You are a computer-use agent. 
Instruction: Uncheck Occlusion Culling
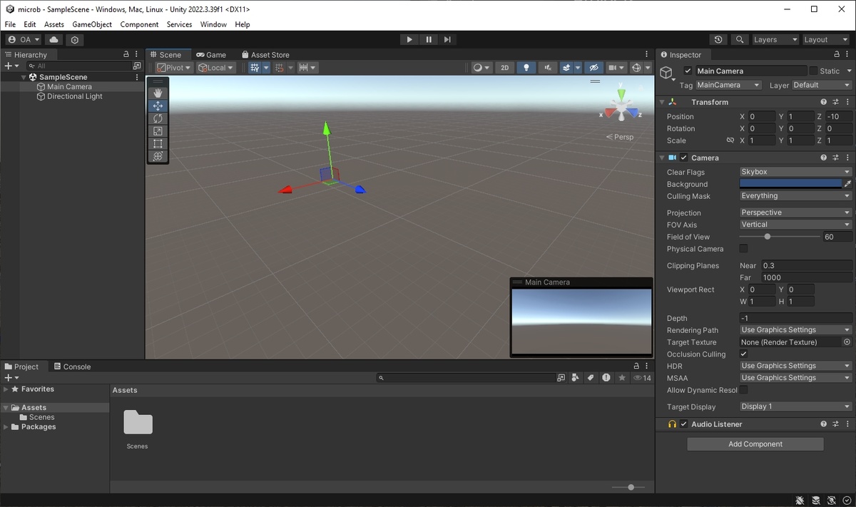click(x=743, y=354)
